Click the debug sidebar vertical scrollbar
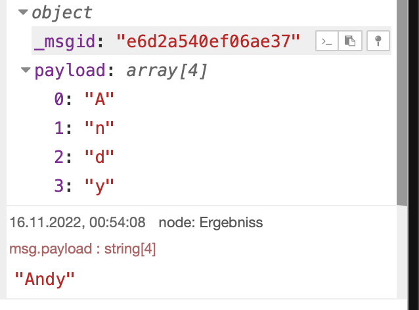The height and width of the screenshot is (310, 419). coord(402,103)
